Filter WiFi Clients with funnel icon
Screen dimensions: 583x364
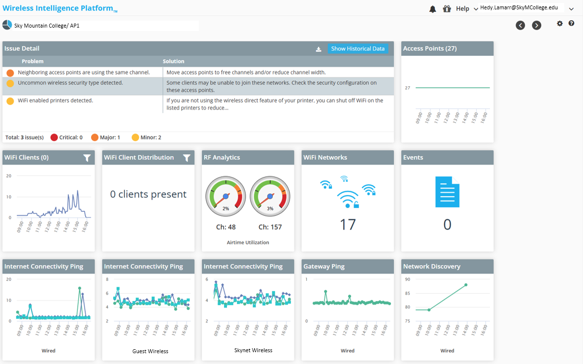[x=87, y=158]
